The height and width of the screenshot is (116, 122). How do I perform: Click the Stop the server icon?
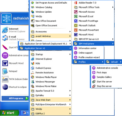94,86
